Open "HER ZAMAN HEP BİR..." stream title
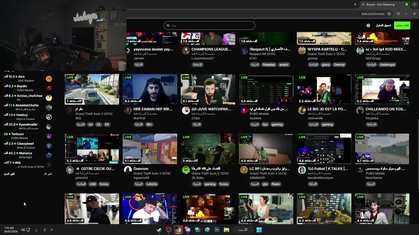The width and height of the screenshot is (419, 235). [x=154, y=109]
